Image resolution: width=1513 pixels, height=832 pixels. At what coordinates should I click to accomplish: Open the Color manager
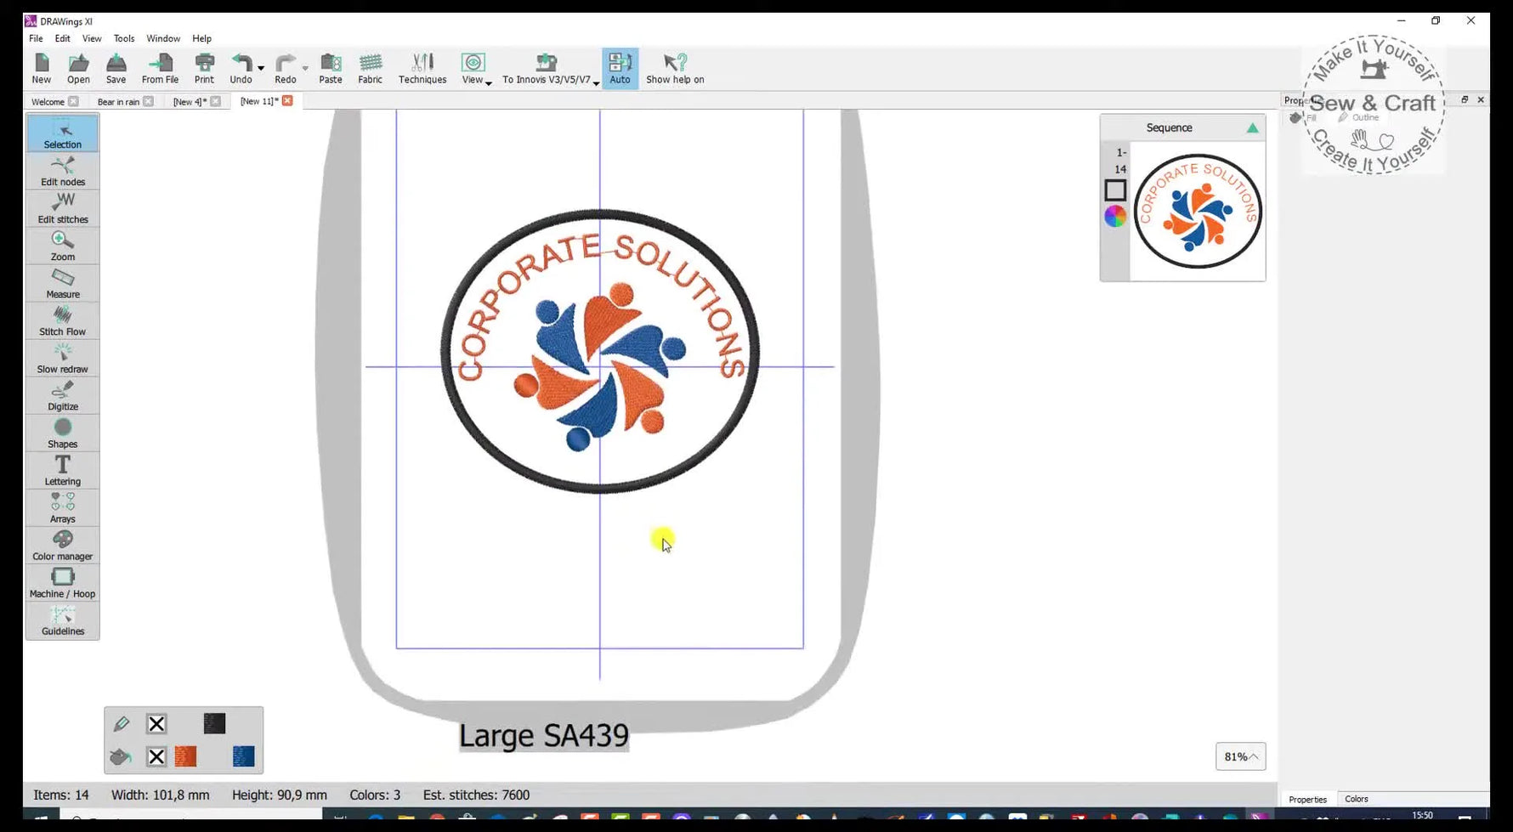click(x=62, y=543)
